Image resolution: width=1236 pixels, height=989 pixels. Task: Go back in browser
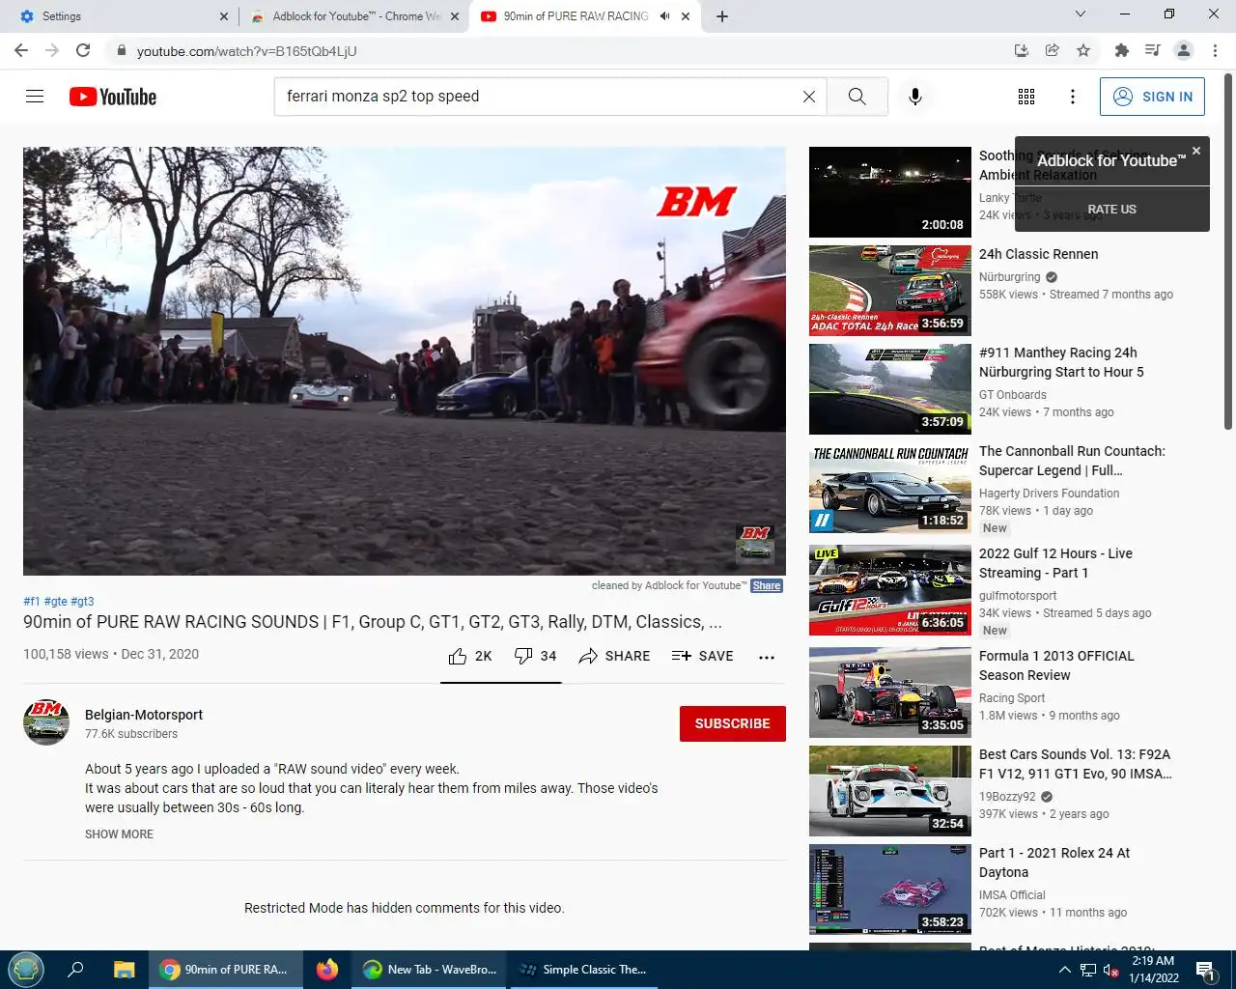coord(21,50)
